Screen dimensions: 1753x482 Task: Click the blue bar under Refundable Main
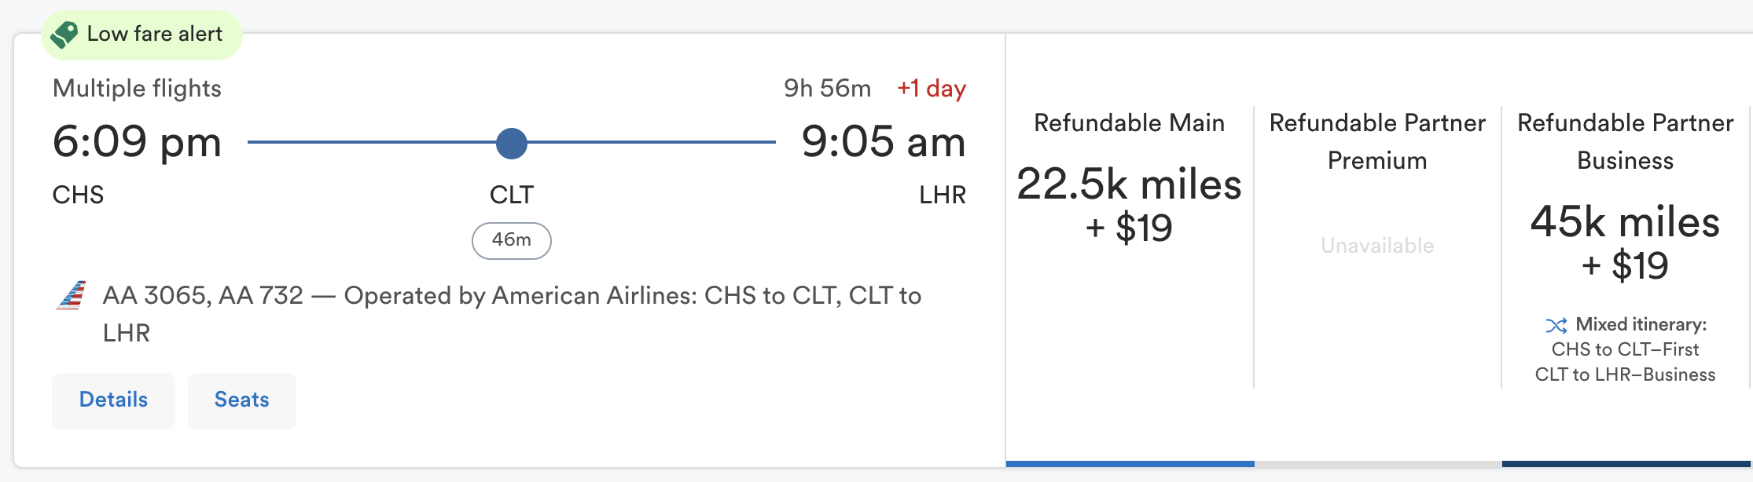pos(1130,464)
